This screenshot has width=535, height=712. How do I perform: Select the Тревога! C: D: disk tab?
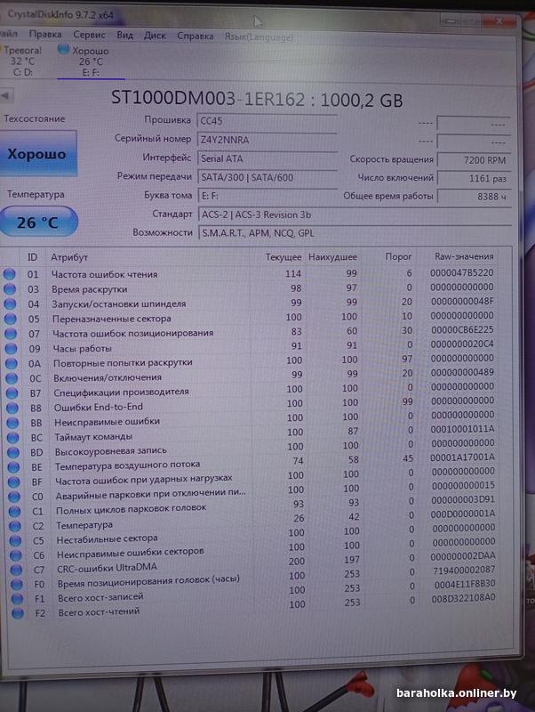click(22, 61)
